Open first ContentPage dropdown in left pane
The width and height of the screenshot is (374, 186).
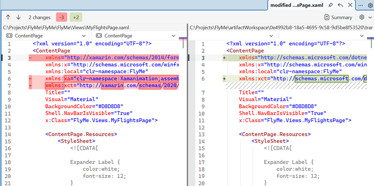click(46, 36)
